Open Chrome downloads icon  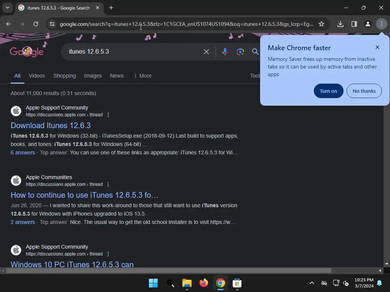(x=340, y=24)
